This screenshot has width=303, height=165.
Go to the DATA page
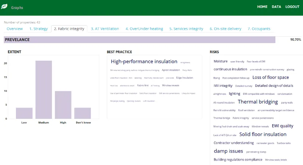coord(276,7)
